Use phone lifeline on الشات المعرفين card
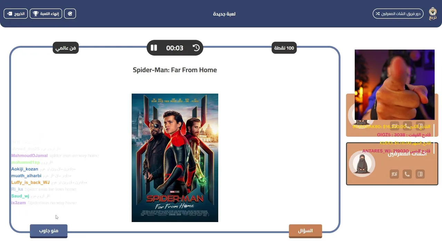The image size is (442, 249). (x=407, y=174)
